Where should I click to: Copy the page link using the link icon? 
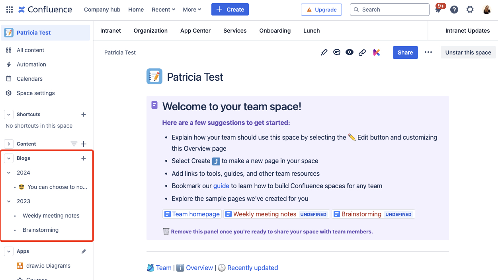click(x=362, y=52)
